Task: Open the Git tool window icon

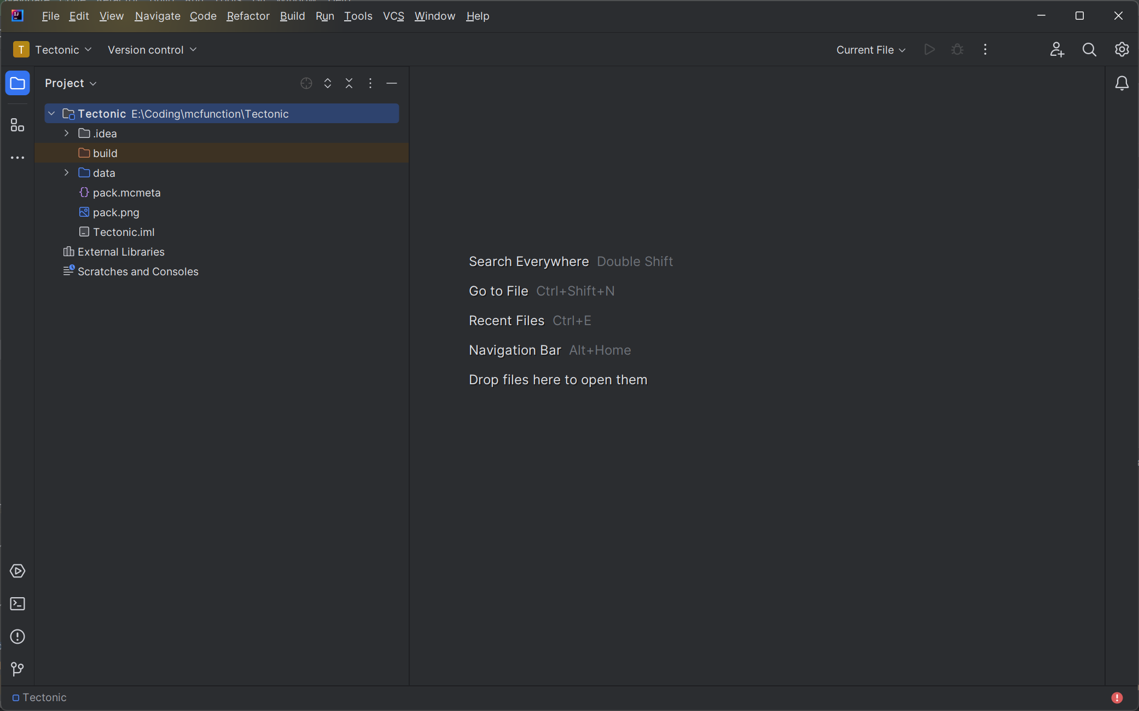Action: tap(17, 669)
